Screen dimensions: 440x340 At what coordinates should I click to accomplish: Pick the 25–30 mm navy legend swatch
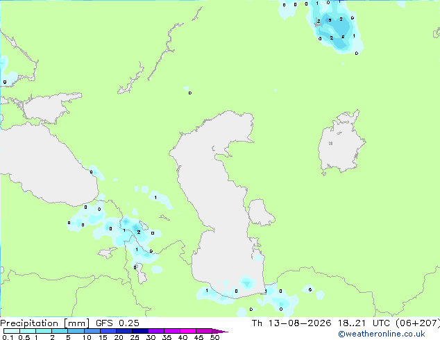coord(140,331)
